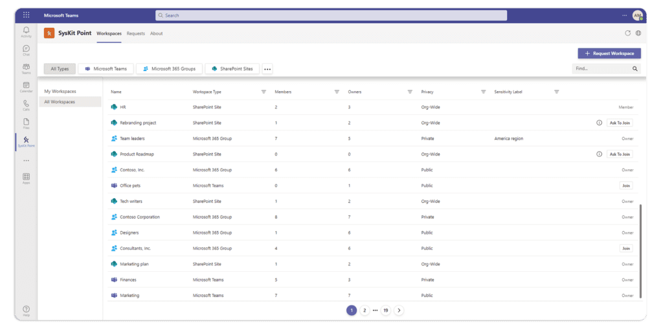Click the group icon beside Team leaders
This screenshot has height=328, width=663.
click(114, 138)
